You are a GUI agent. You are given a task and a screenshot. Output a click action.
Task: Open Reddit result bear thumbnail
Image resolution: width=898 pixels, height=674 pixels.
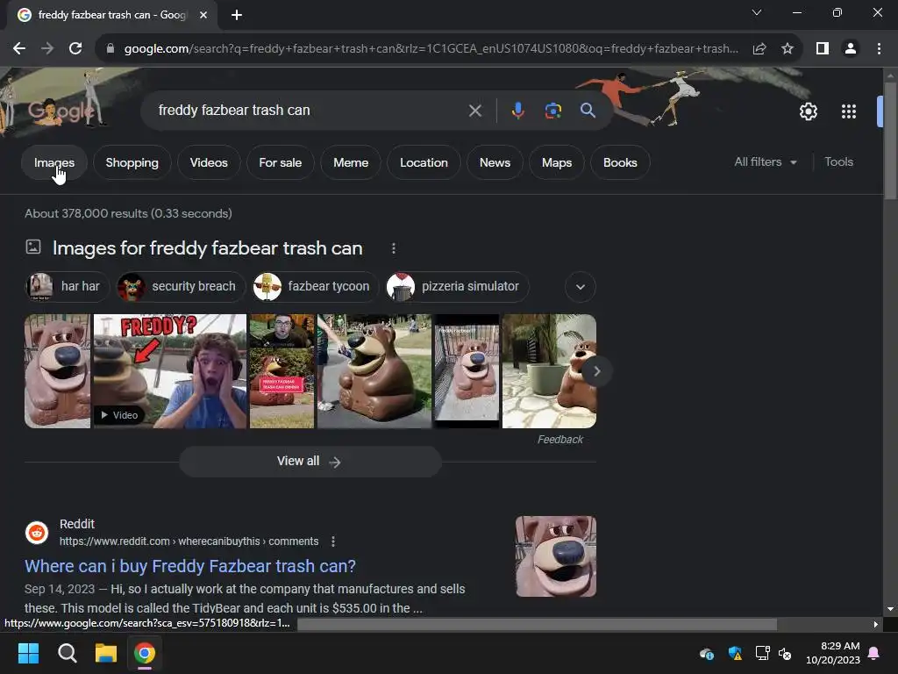click(x=555, y=556)
